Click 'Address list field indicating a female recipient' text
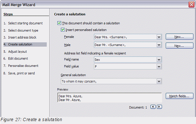This screenshot has height=124, width=196. [x=95, y=53]
